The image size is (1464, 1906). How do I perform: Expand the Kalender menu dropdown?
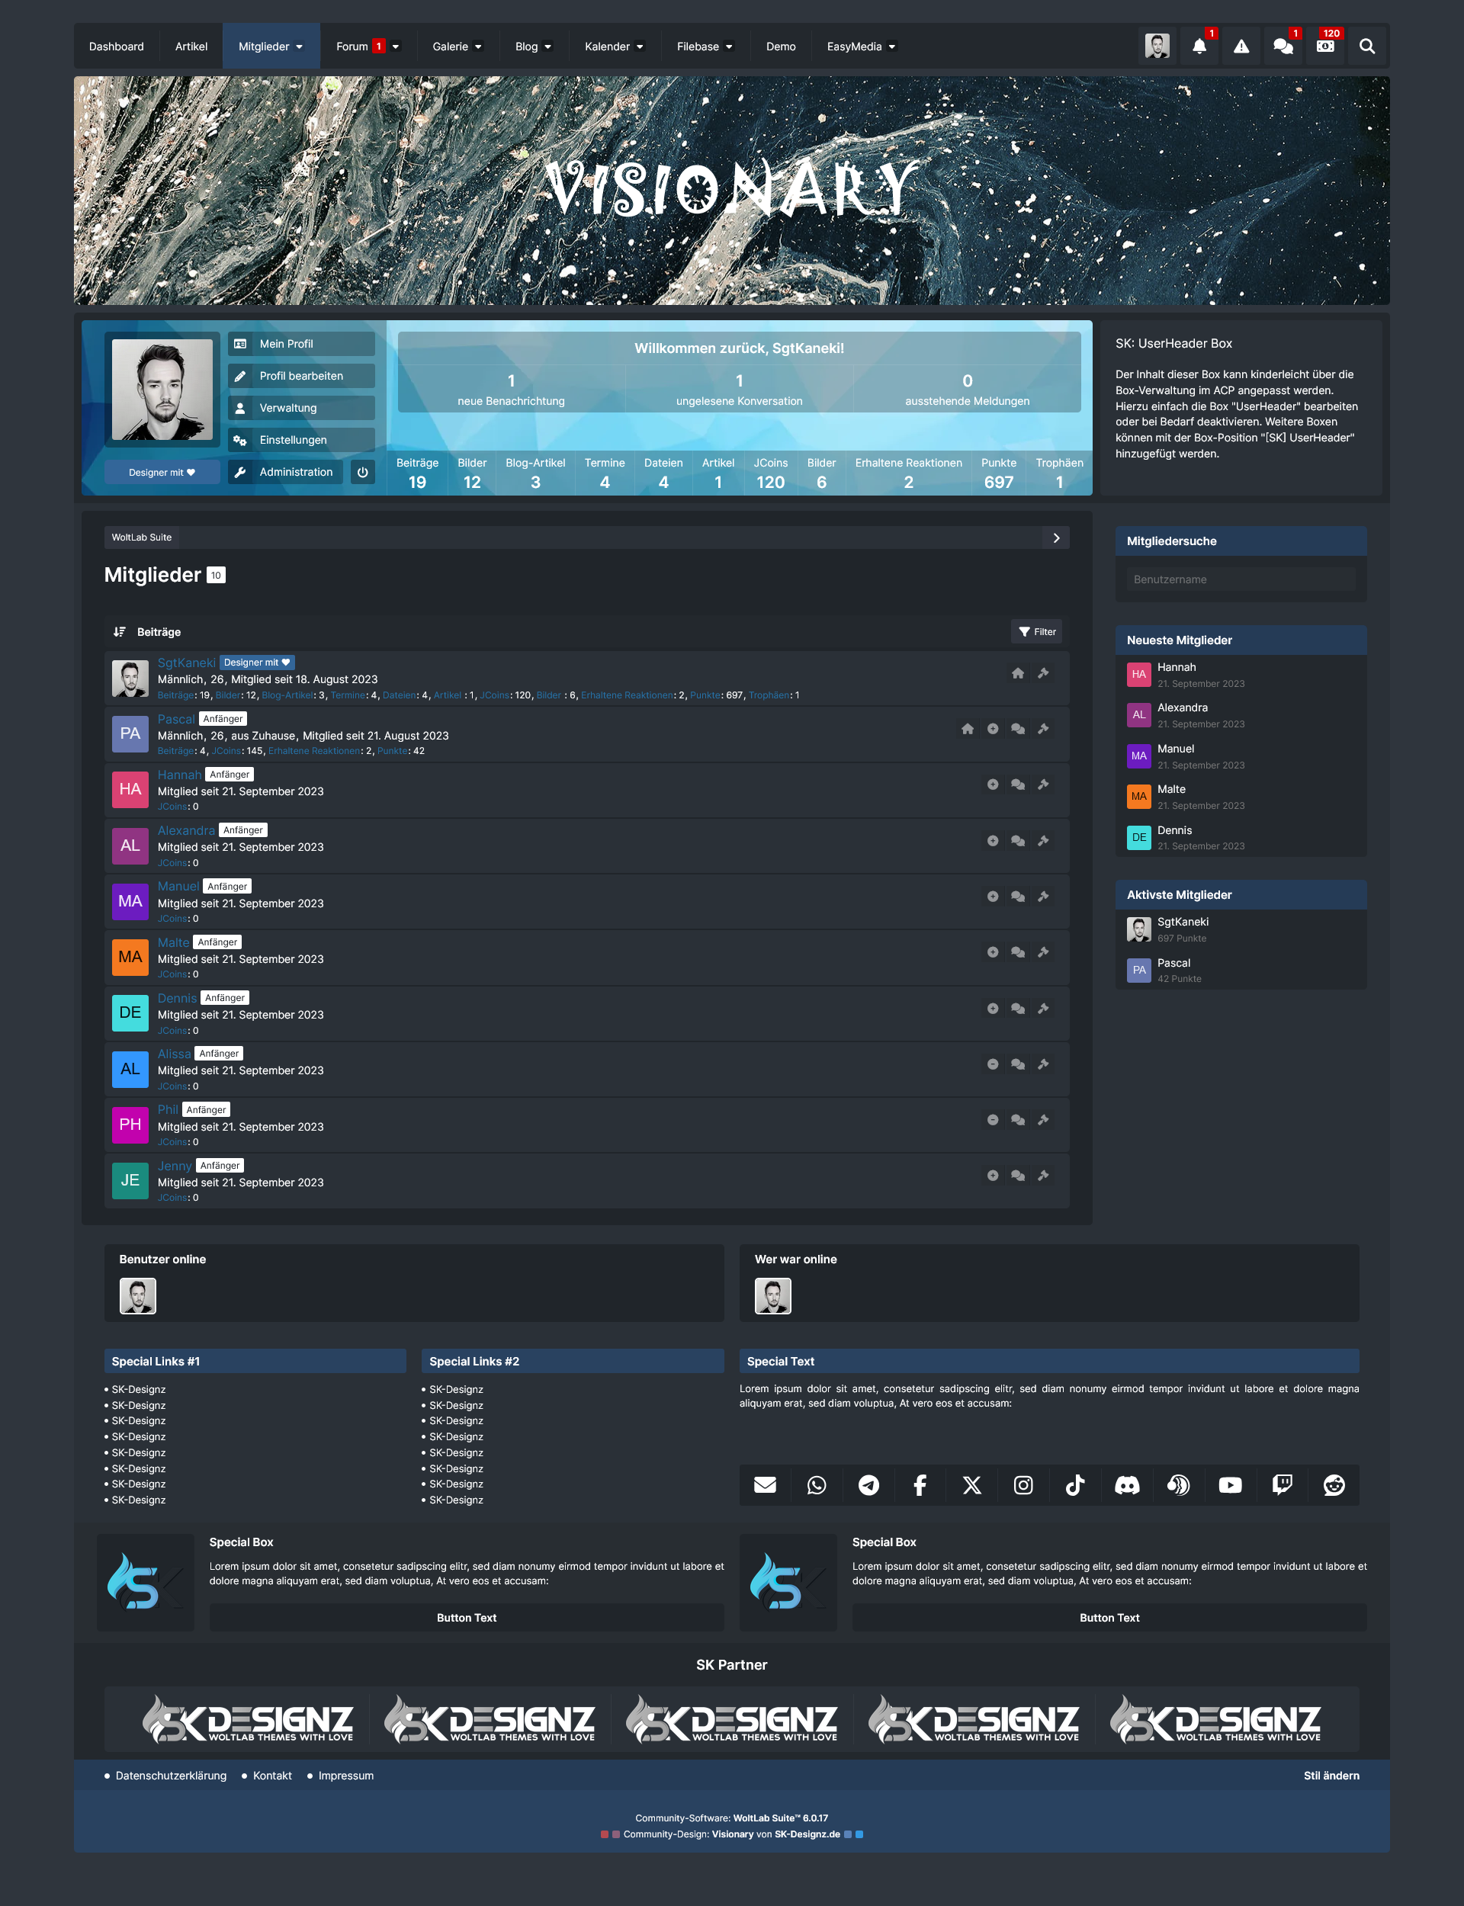point(640,47)
